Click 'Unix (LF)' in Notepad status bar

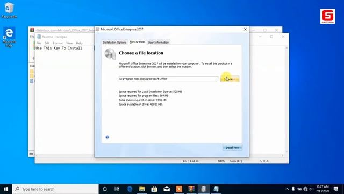(x=236, y=161)
